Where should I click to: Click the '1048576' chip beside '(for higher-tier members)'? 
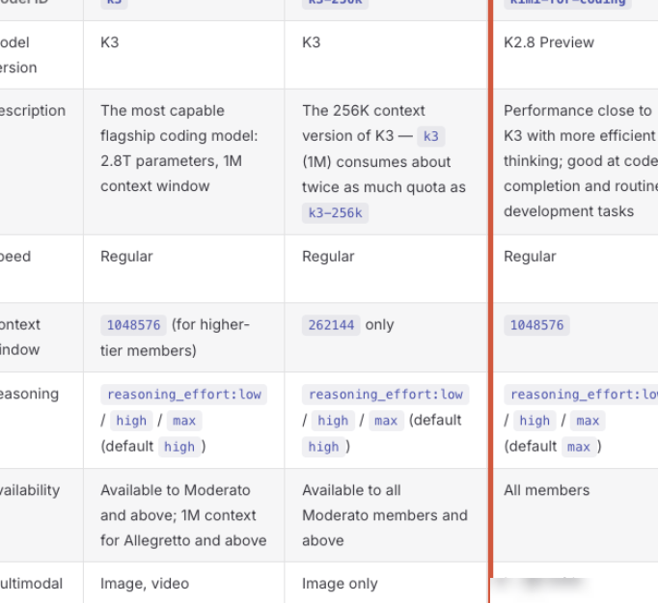click(133, 325)
